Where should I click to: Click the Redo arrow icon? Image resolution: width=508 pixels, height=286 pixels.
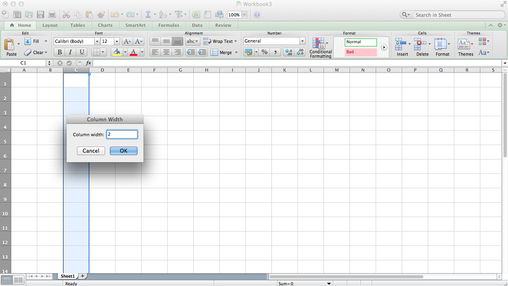[x=130, y=14]
